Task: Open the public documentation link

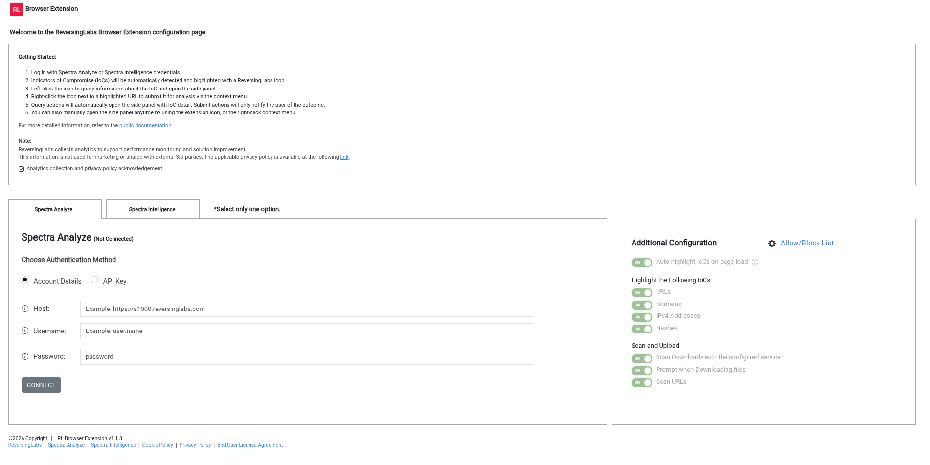Action: click(145, 126)
